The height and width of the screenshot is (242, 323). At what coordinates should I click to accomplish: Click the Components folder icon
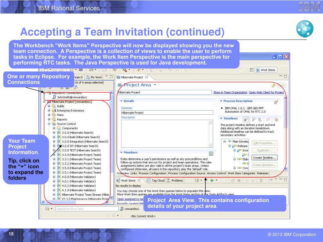(59, 128)
